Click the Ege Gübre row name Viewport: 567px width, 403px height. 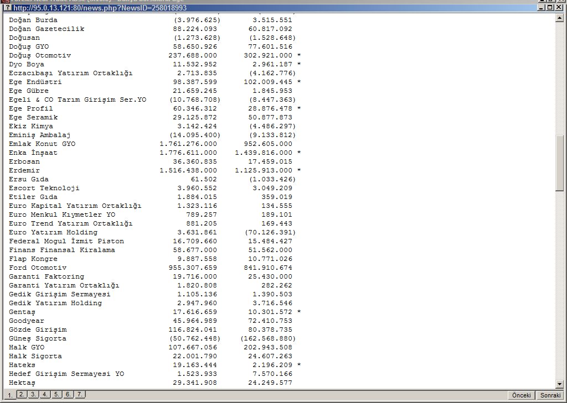click(29, 91)
